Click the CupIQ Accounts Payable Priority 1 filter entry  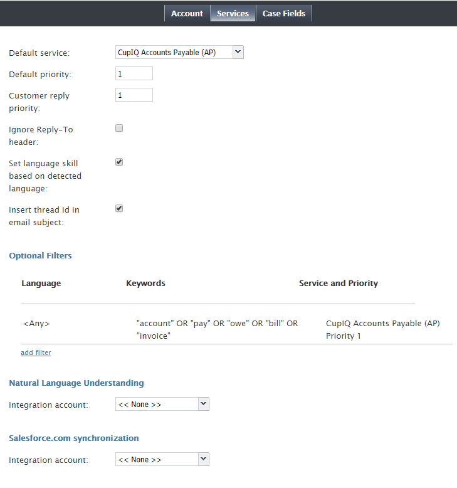(382, 329)
